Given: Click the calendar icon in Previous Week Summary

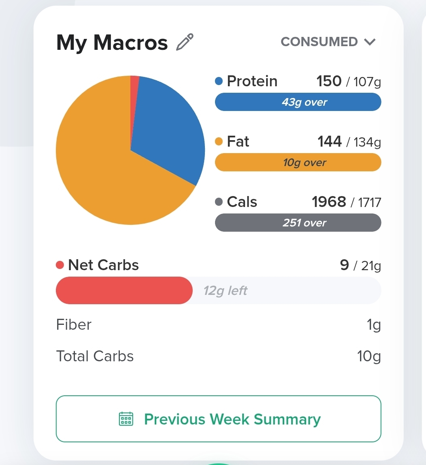Looking at the screenshot, I should [126, 419].
